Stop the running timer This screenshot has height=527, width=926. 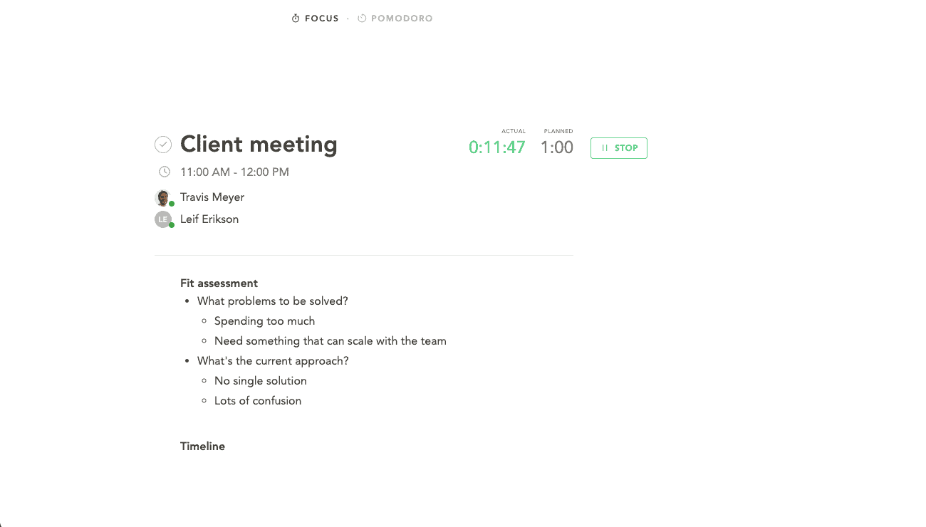(x=618, y=148)
